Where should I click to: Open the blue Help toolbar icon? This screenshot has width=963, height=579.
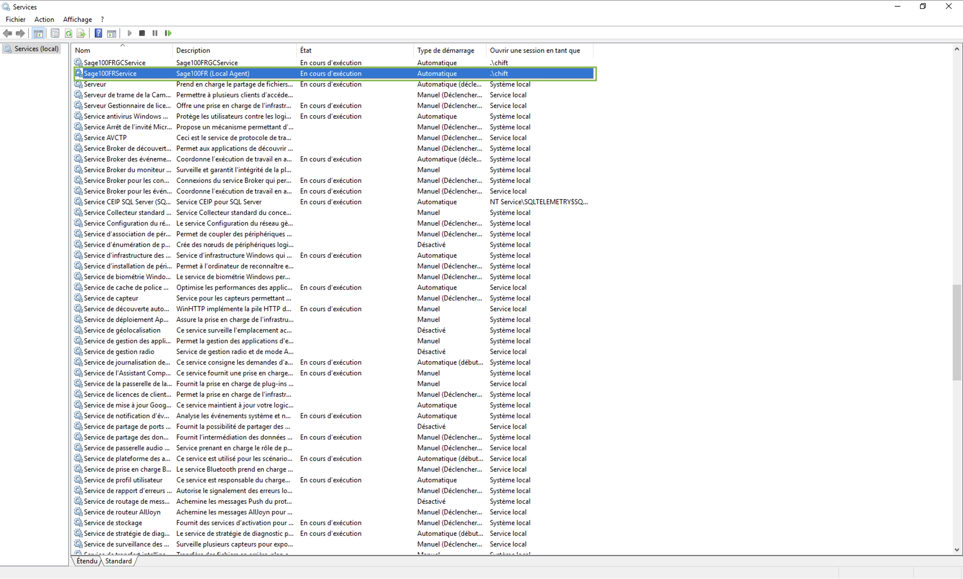98,33
